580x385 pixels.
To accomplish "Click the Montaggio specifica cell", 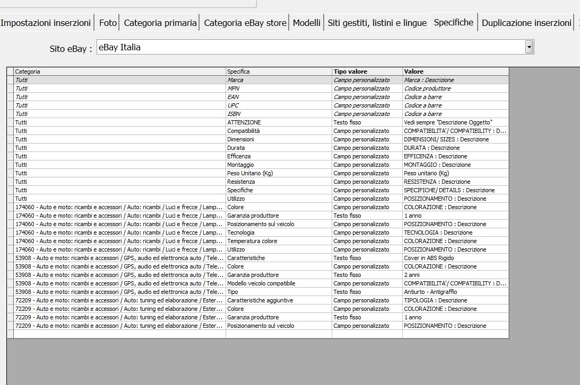I will tap(279, 165).
